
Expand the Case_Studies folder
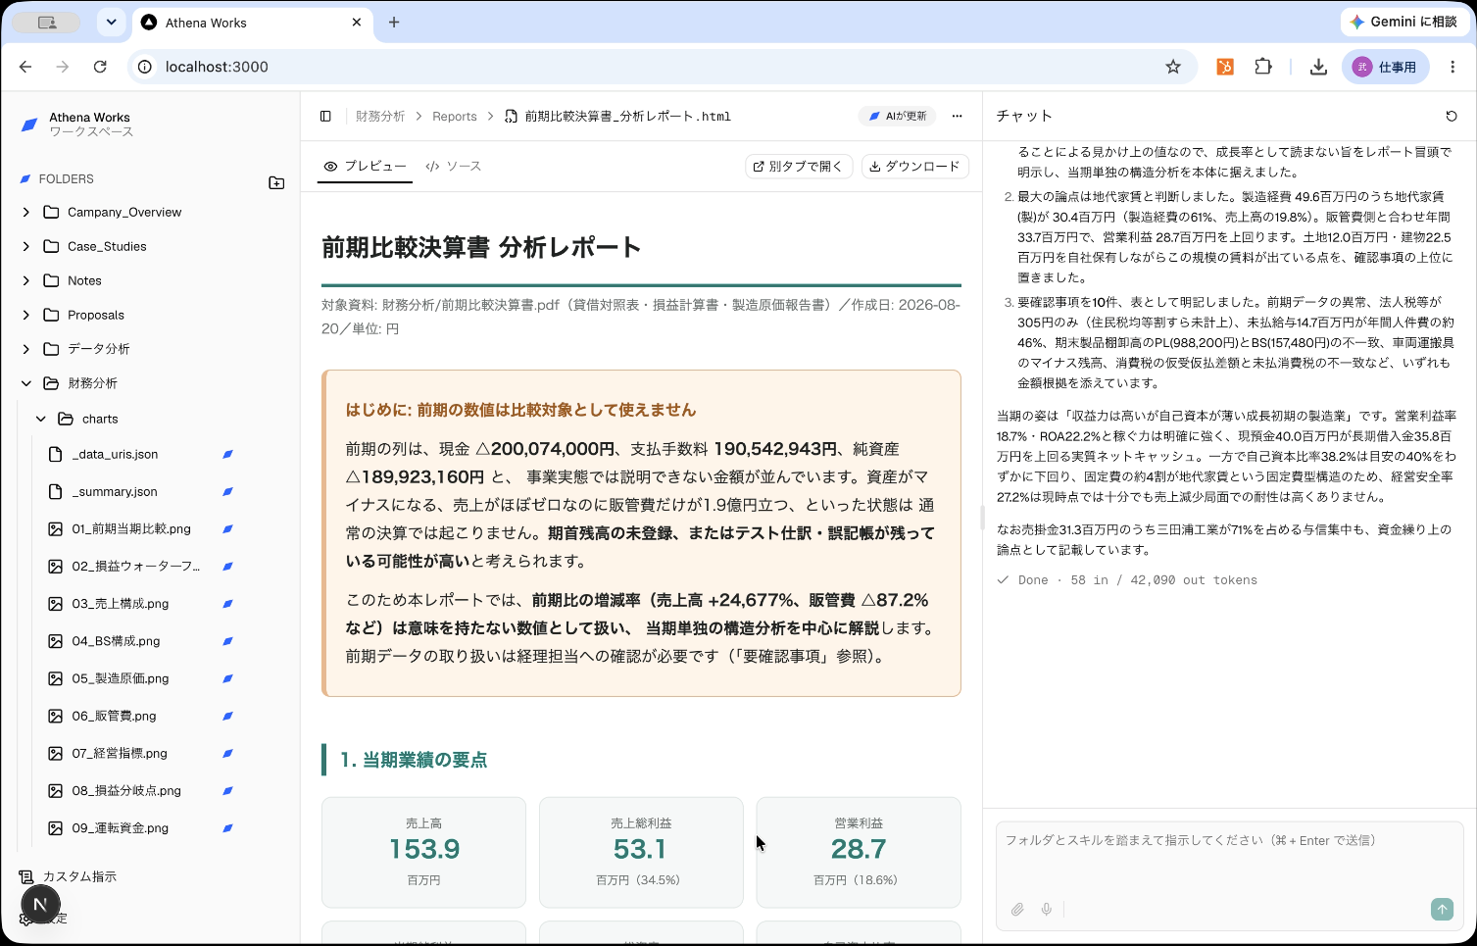tap(26, 246)
